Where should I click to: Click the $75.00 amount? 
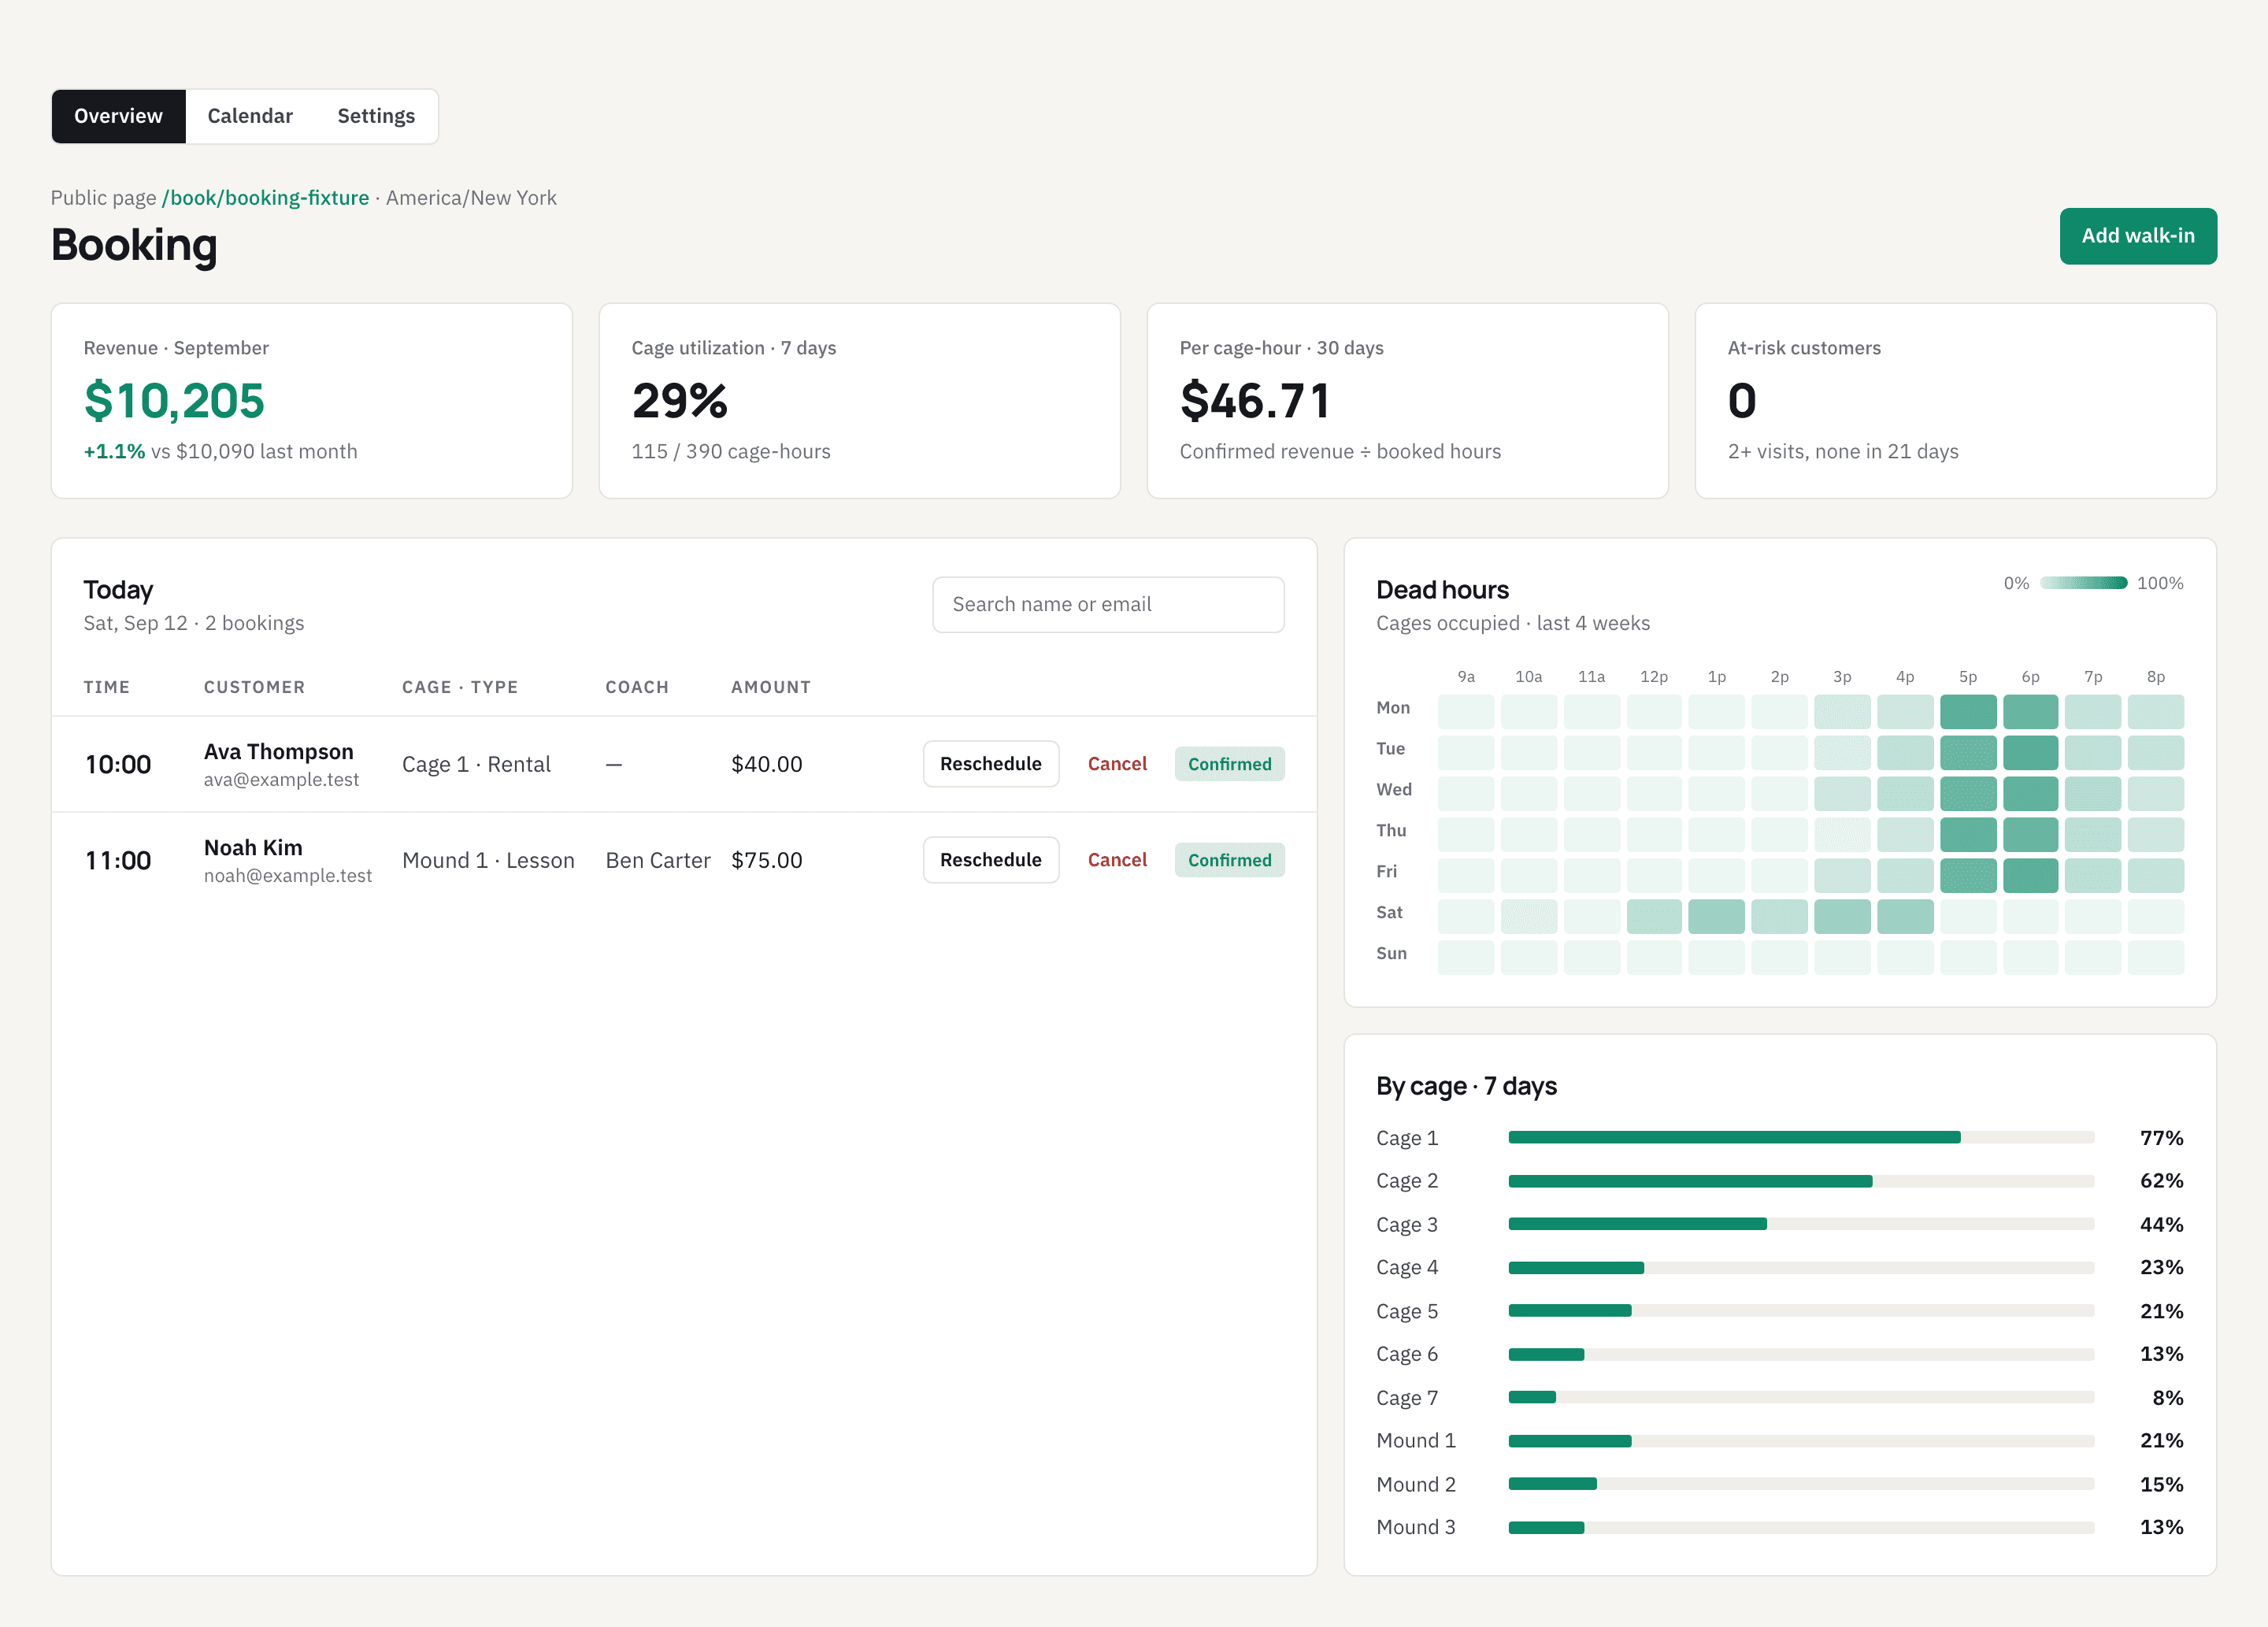[x=767, y=861]
